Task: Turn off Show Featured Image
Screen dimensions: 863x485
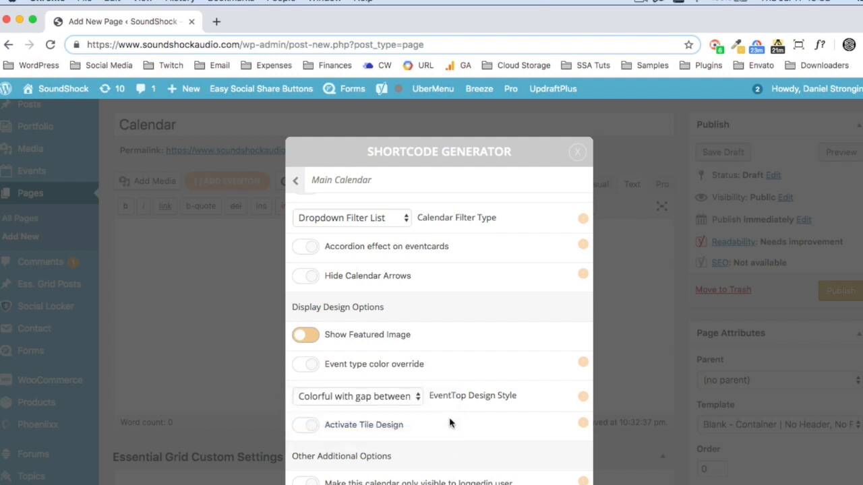Action: coord(305,335)
